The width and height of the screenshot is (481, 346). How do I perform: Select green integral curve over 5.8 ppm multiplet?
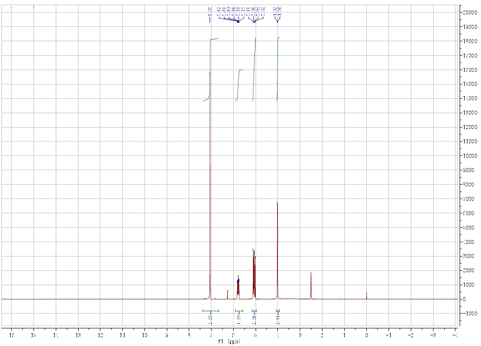[x=239, y=85]
